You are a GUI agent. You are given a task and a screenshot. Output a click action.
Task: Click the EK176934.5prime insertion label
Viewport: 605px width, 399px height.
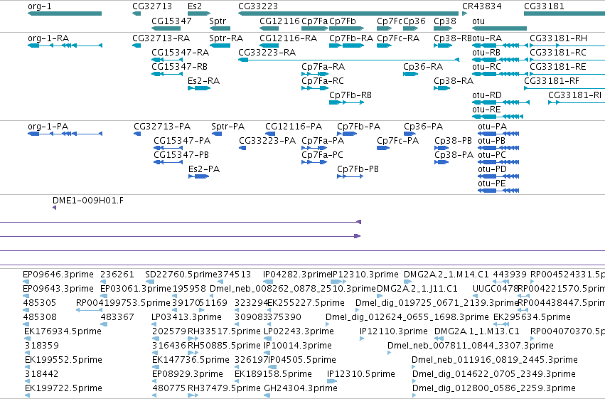click(63, 331)
